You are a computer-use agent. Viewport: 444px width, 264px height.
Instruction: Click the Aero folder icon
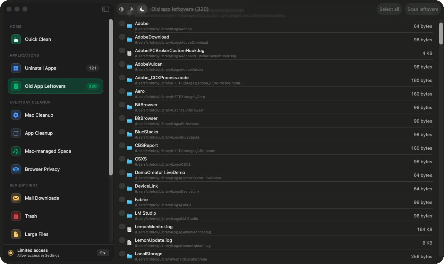pyautogui.click(x=129, y=94)
